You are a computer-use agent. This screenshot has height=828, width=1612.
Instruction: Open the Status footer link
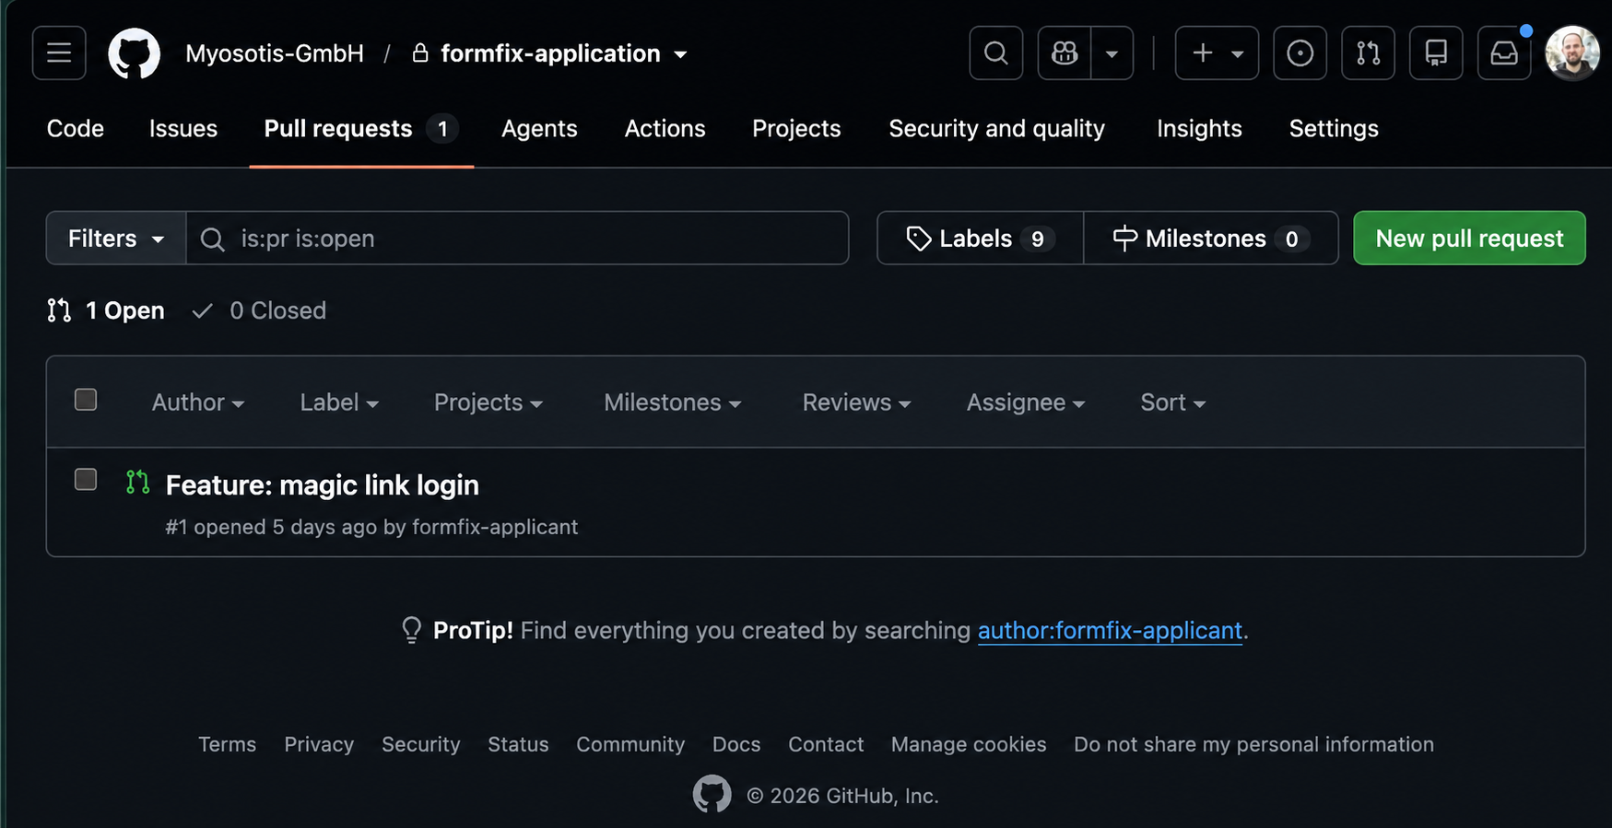pyautogui.click(x=518, y=744)
